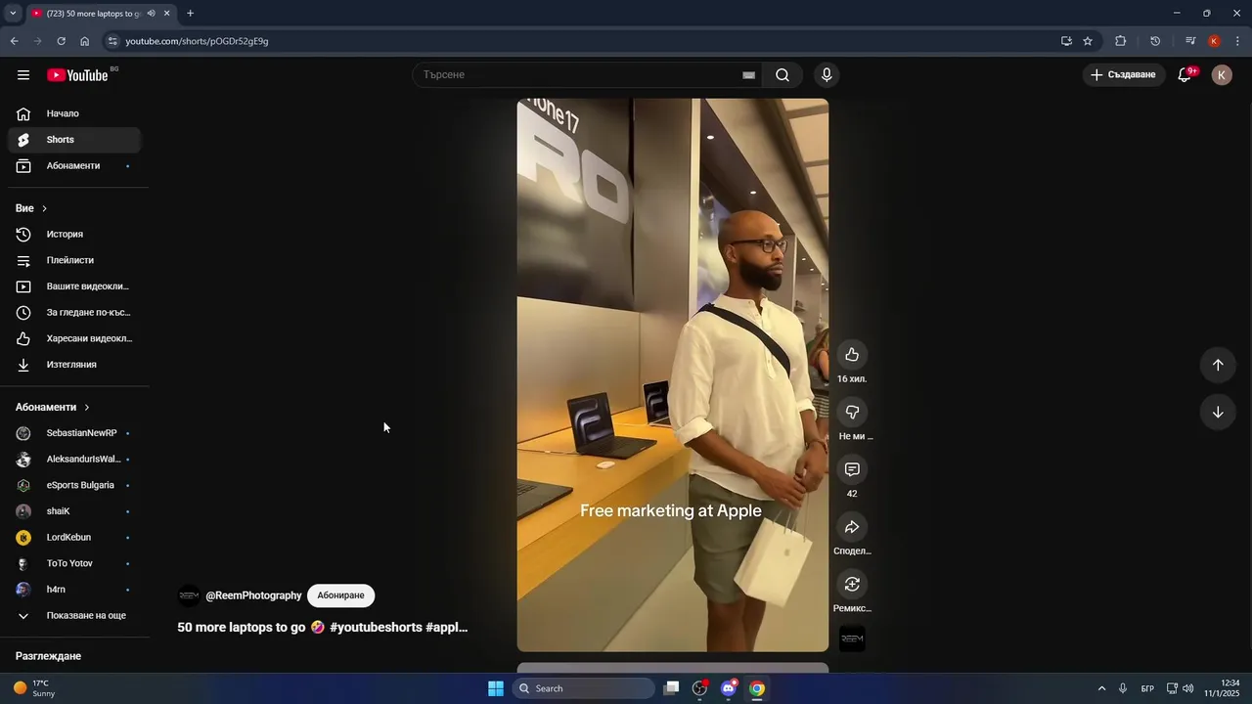
Task: Open the Chrome extensions puzzle icon
Action: click(x=1121, y=41)
